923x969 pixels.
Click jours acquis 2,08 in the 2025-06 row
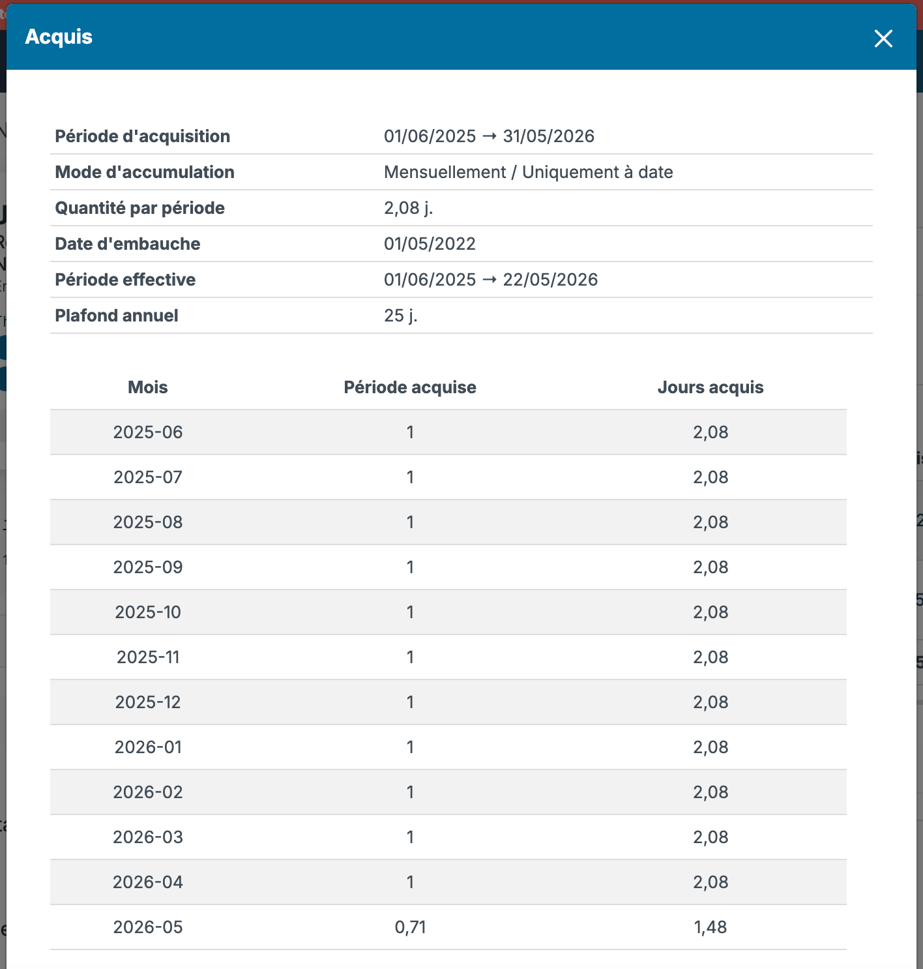711,432
